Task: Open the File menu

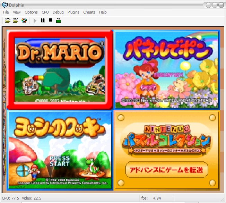Action: [6, 12]
